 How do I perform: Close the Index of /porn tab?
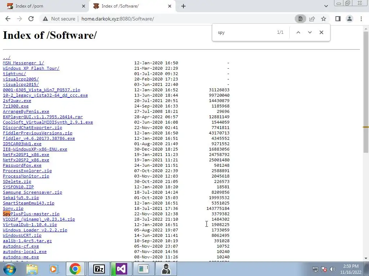pyautogui.click(x=84, y=6)
